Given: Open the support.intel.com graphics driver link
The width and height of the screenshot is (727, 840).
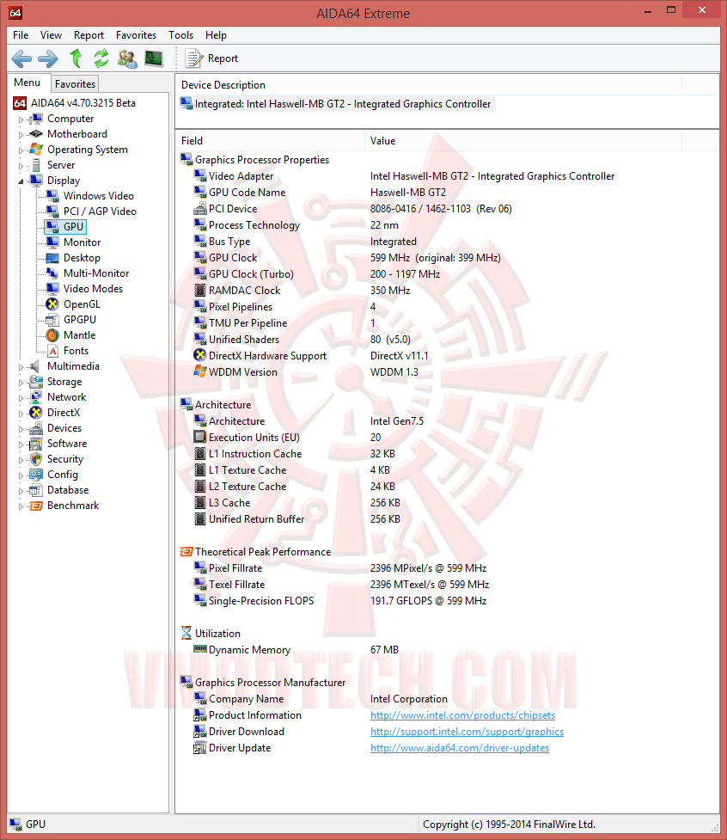Looking at the screenshot, I should pos(467,732).
